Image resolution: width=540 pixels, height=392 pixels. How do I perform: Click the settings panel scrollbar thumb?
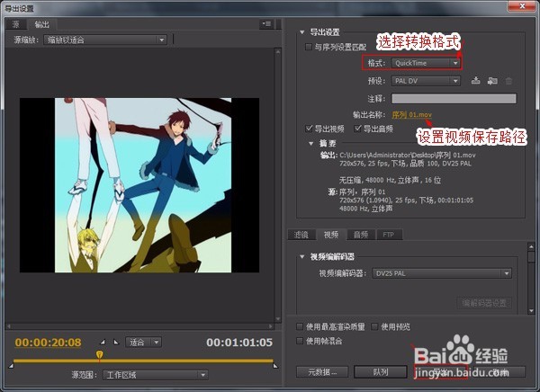(531, 257)
